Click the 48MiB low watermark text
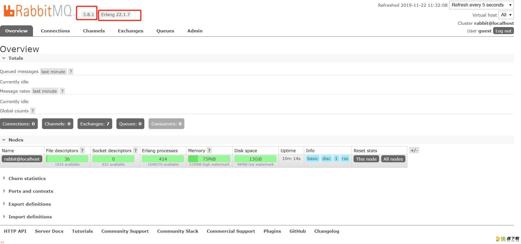Screen dimensions: 521x244 pyautogui.click(x=255, y=165)
